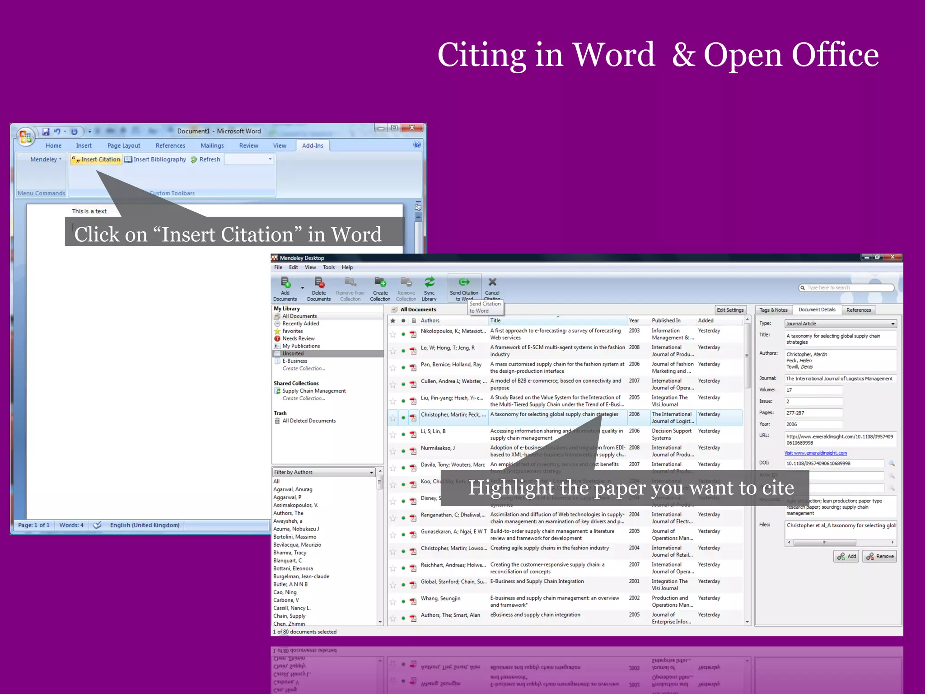925x694 pixels.
Task: Open Type Journal Article dropdown
Action: pyautogui.click(x=841, y=324)
